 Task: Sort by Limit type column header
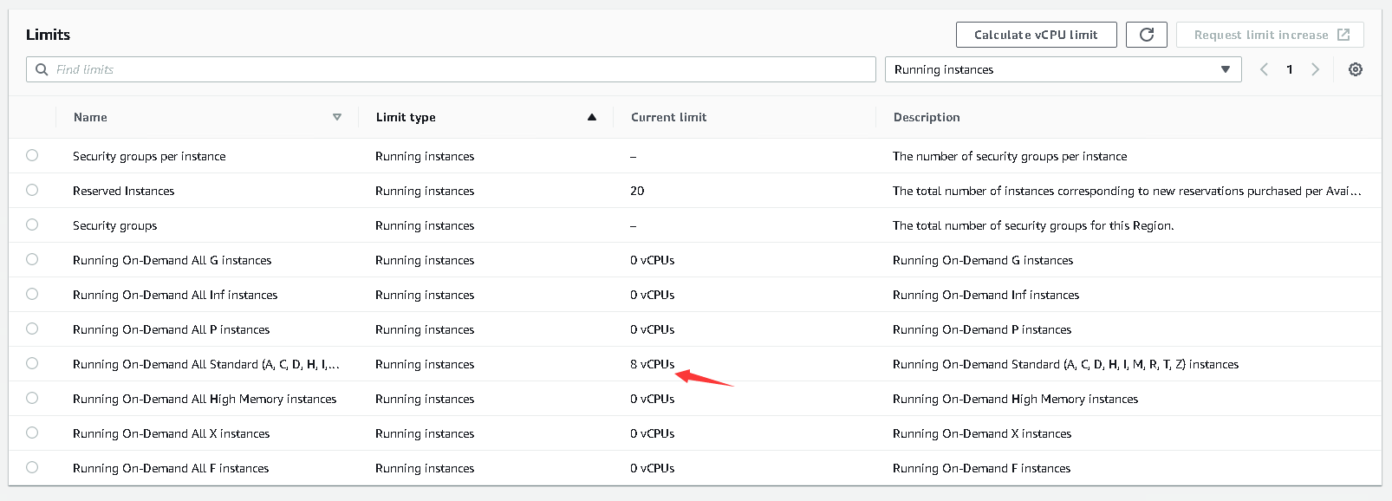tap(406, 117)
